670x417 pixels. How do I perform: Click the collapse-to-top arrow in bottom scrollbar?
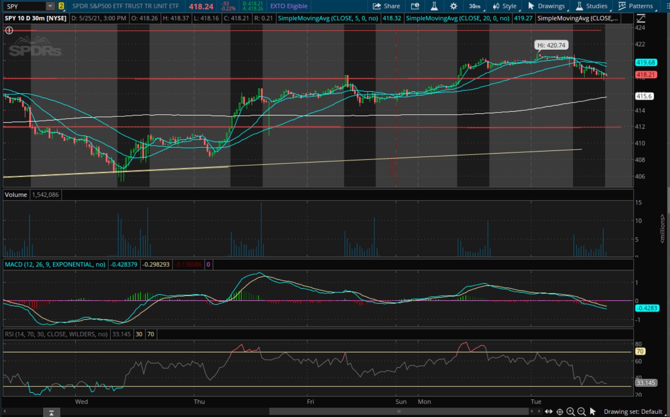[x=51, y=413]
